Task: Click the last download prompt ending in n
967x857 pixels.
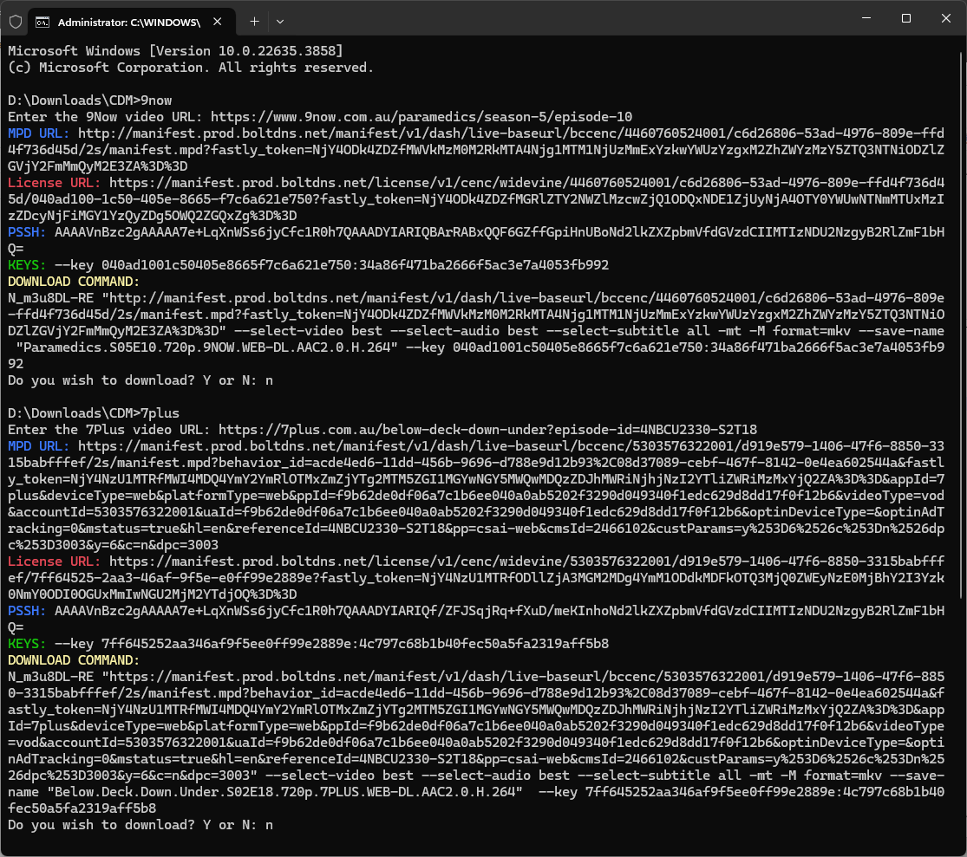Action: tap(140, 825)
